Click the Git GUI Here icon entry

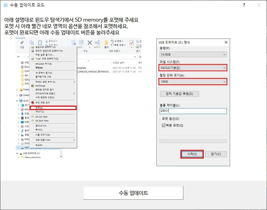[x=33, y=117]
